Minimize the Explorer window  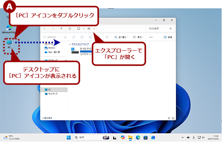(x=156, y=20)
